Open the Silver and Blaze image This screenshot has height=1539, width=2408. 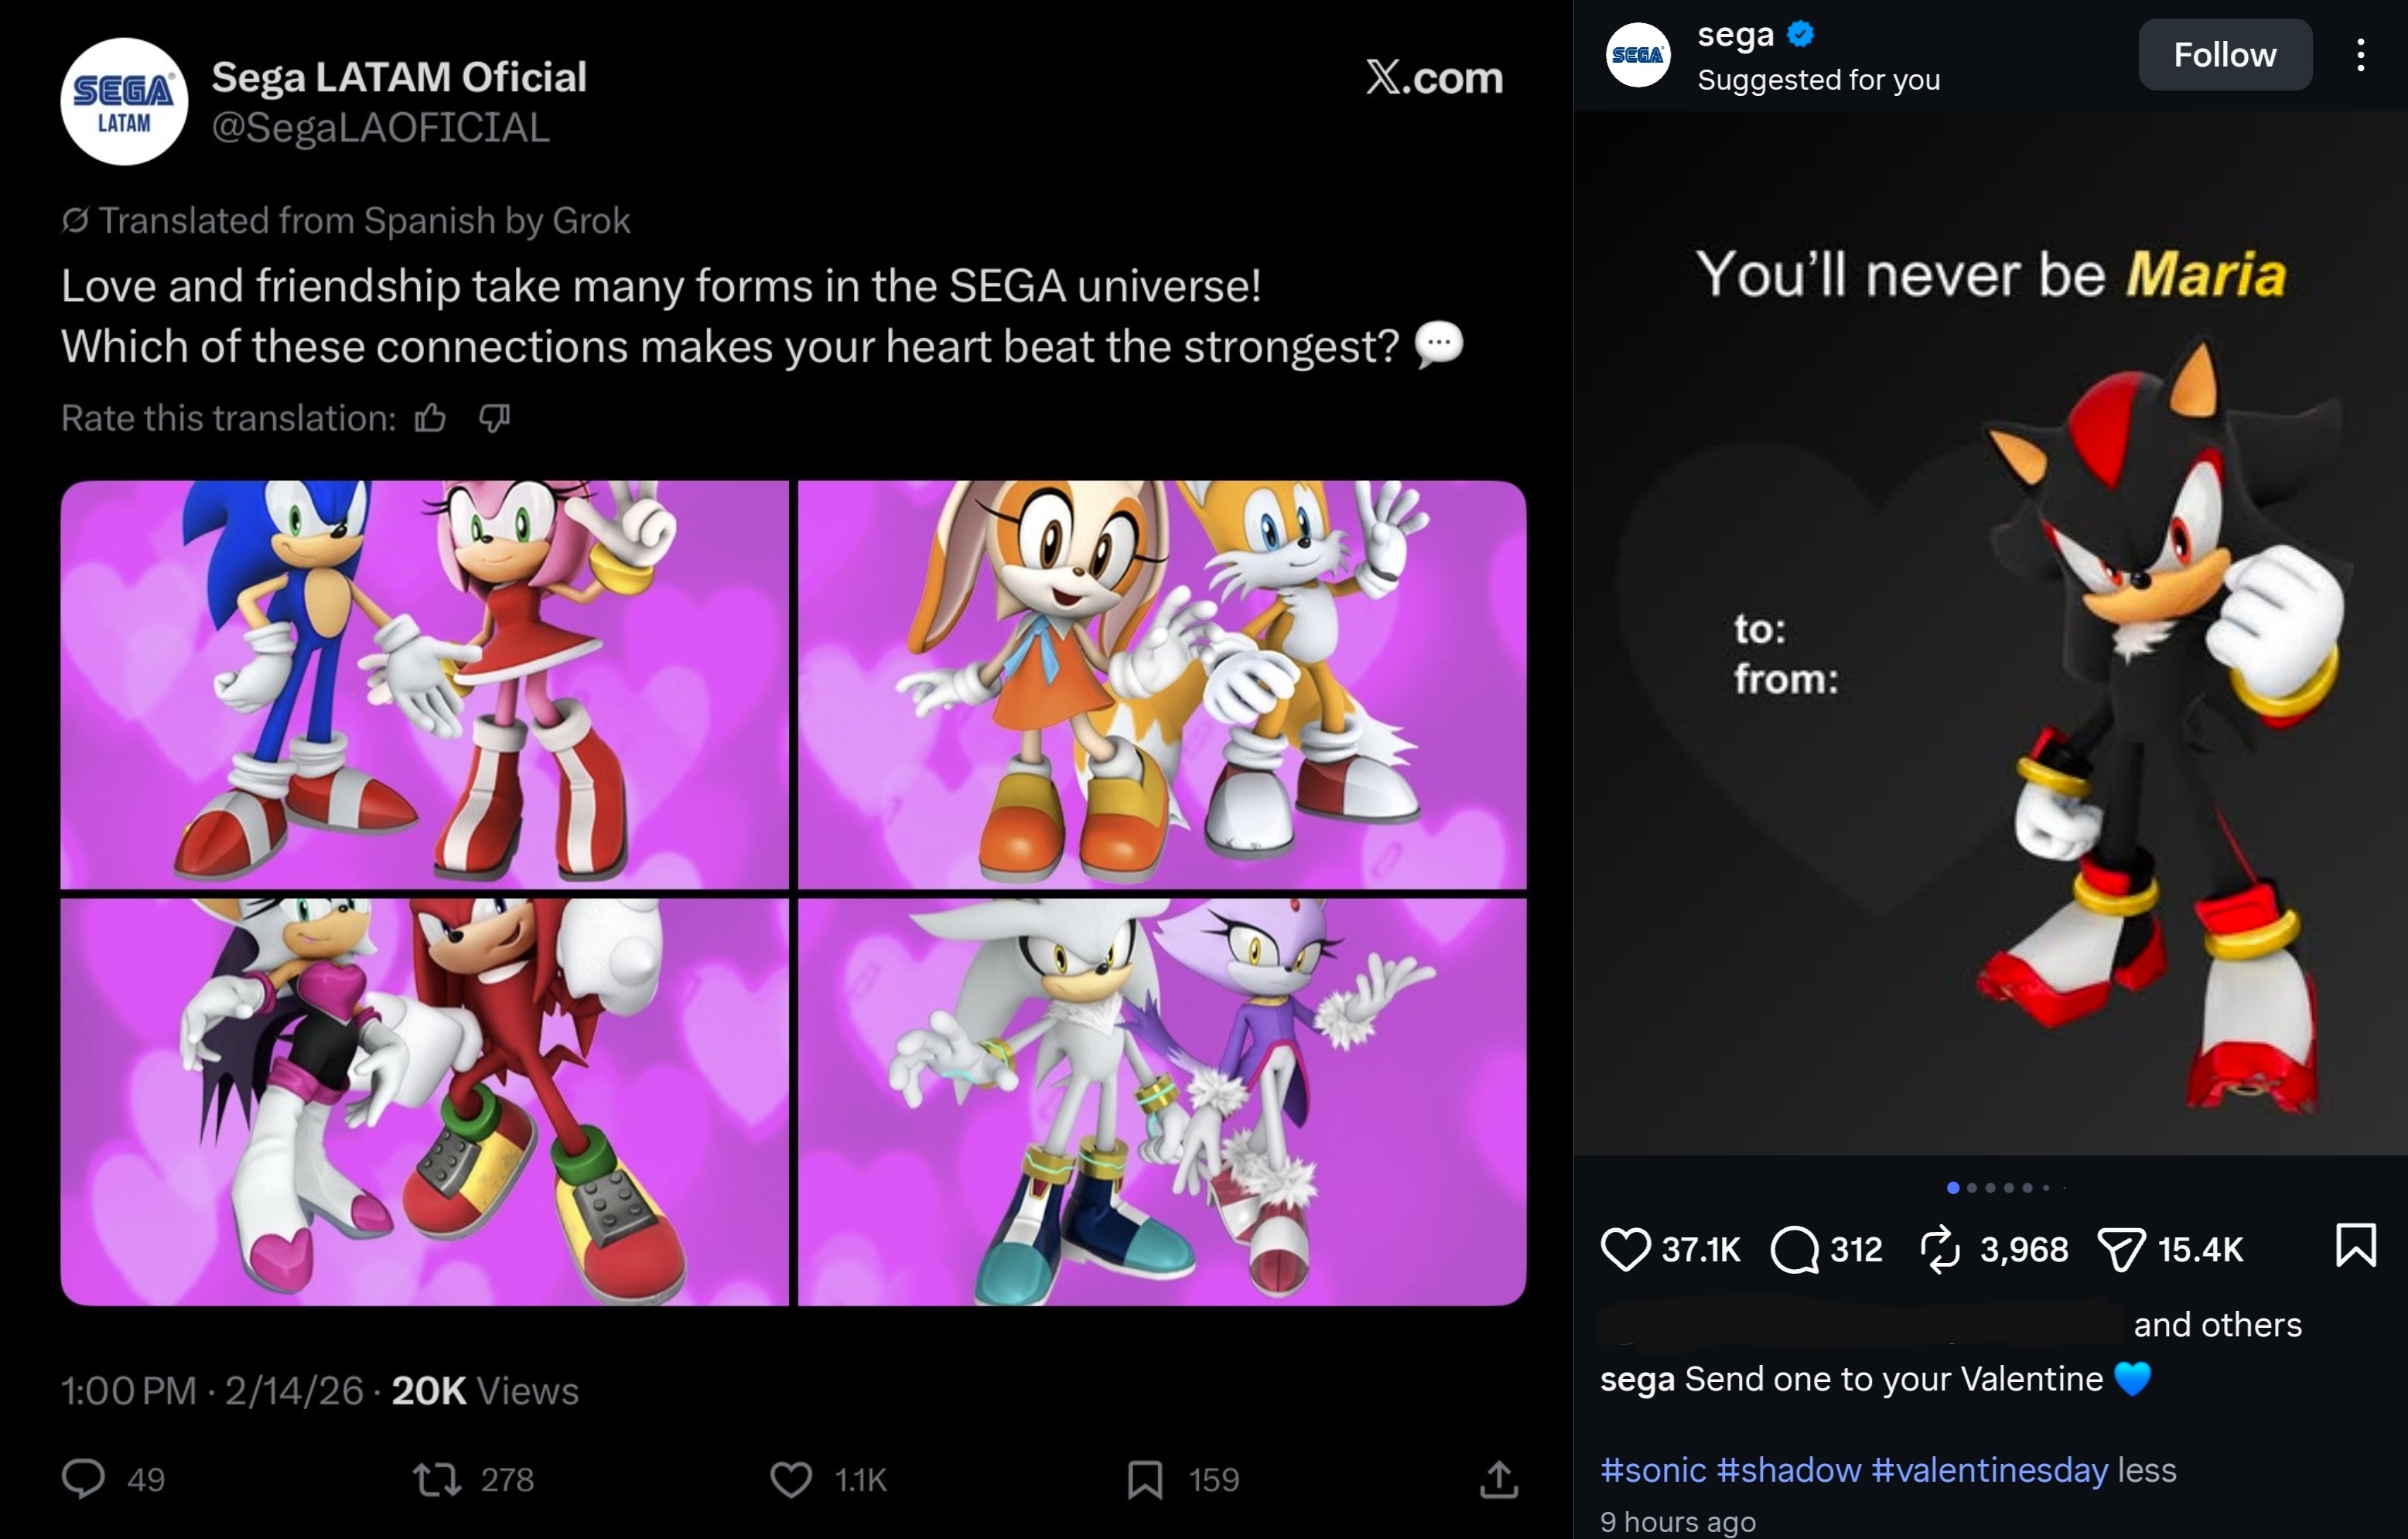coord(1162,1102)
